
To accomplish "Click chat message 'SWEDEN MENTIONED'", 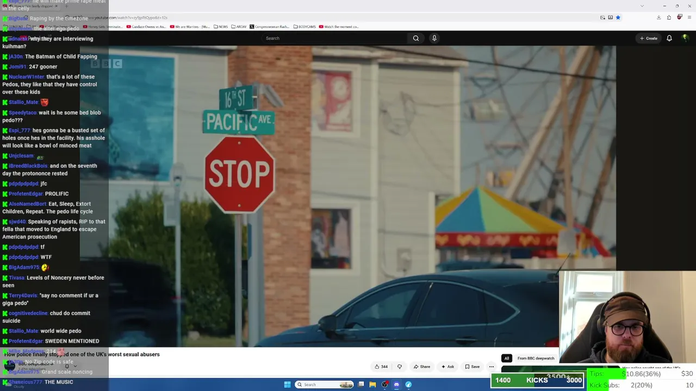I will click(x=72, y=341).
